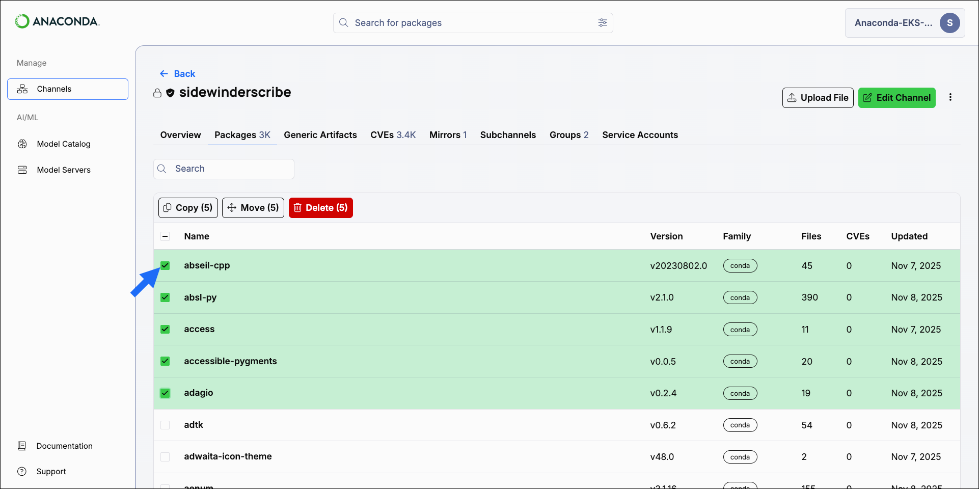Uncheck the access package checkbox
The image size is (979, 489).
click(x=165, y=329)
